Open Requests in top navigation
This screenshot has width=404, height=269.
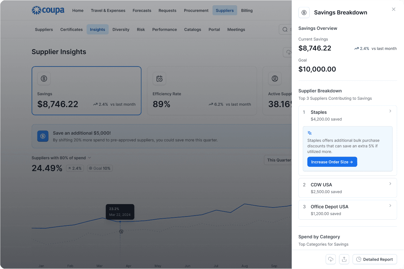(167, 11)
